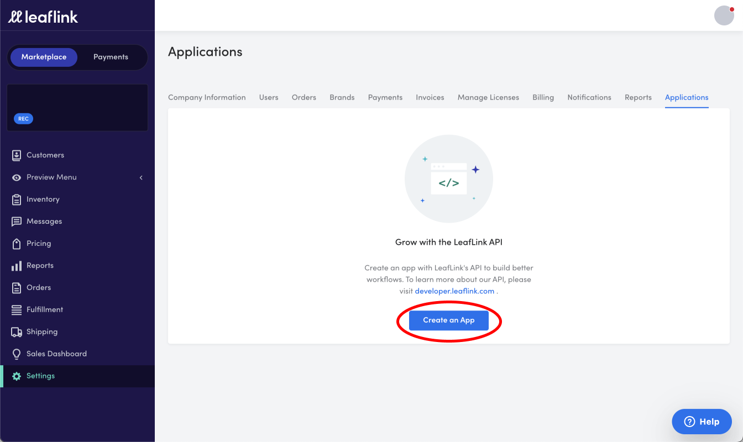Go to Pricing in sidebar

[x=39, y=244]
